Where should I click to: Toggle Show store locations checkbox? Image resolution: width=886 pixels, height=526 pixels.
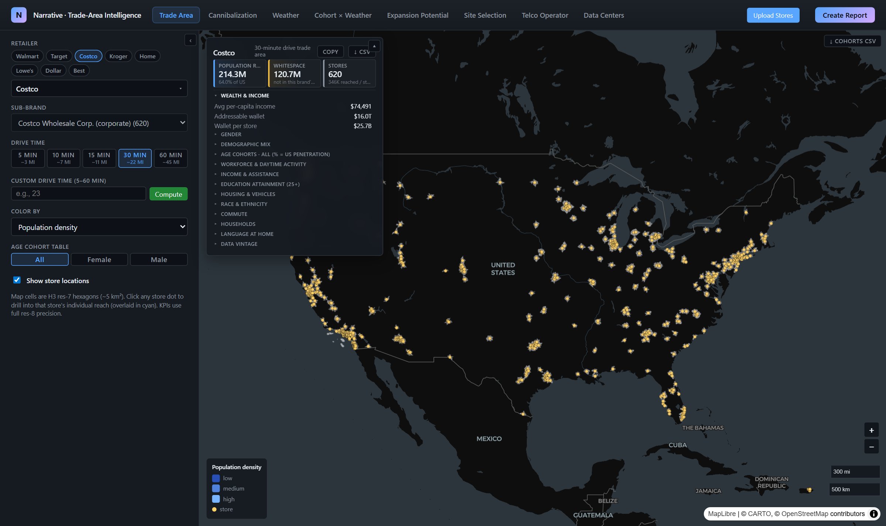pos(17,280)
